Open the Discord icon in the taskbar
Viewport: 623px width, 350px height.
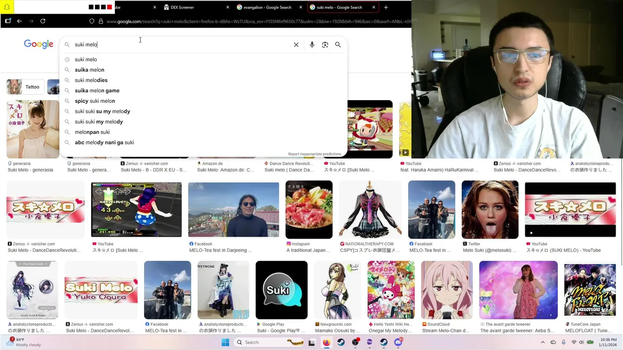pyautogui.click(x=398, y=342)
